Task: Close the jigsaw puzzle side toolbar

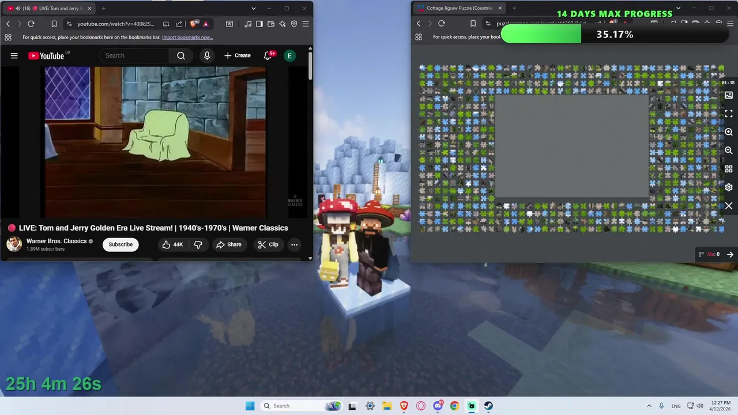Action: tap(729, 206)
